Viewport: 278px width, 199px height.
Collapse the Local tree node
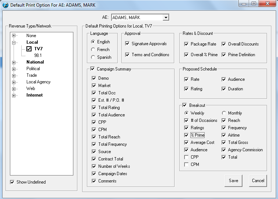(14, 43)
